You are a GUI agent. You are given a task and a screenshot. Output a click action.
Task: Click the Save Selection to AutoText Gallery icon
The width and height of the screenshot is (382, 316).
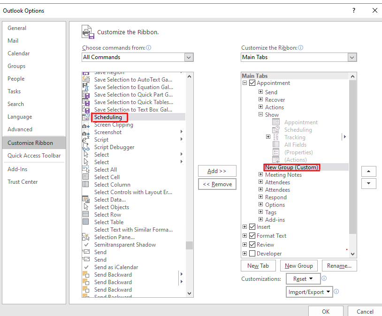[86, 80]
